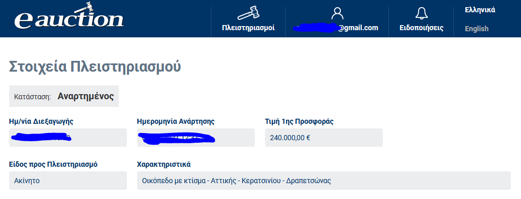Screen dimensions: 521x199
Task: Click the Χαρακτηριστικά label
Action: coord(164,164)
